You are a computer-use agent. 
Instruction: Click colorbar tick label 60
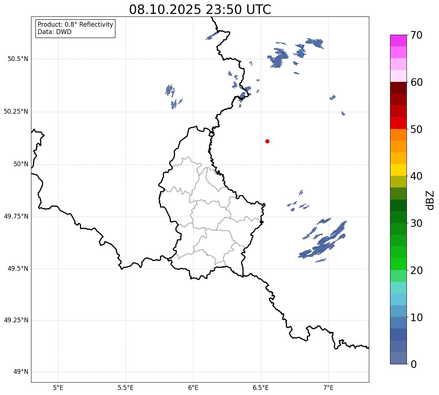[x=416, y=82]
